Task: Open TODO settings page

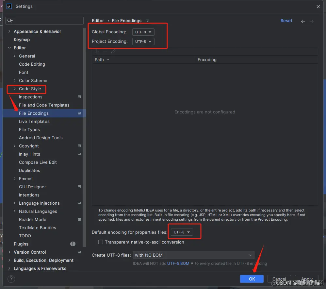Action: click(x=25, y=236)
